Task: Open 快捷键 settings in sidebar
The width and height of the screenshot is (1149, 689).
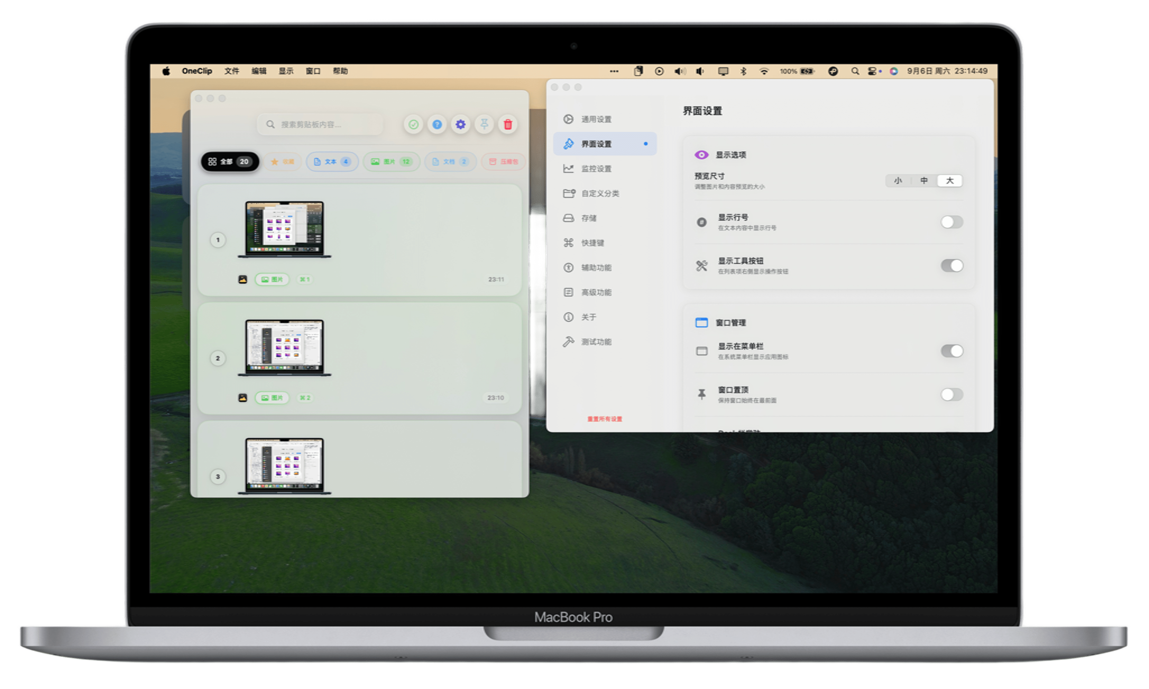Action: point(592,243)
